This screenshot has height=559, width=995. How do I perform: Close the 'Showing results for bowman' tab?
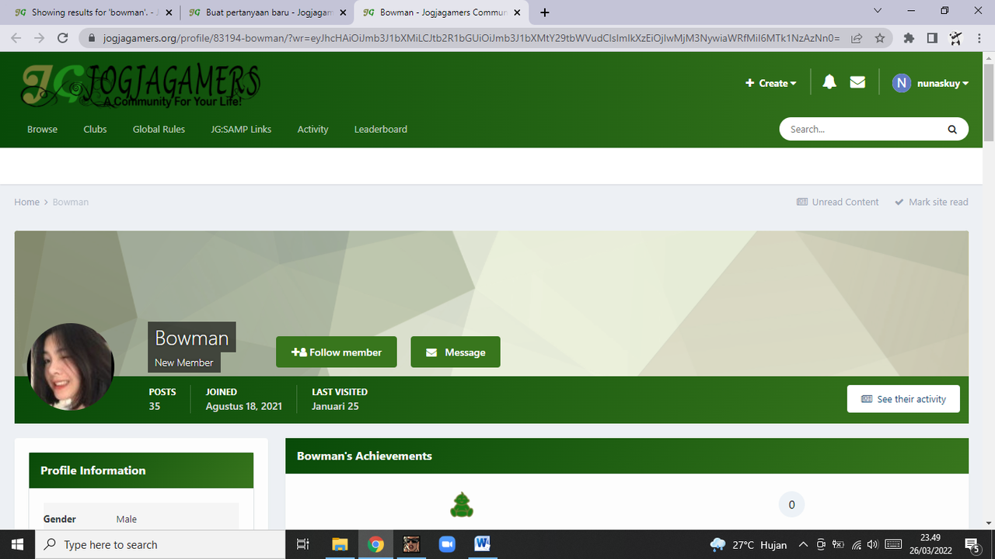169,12
